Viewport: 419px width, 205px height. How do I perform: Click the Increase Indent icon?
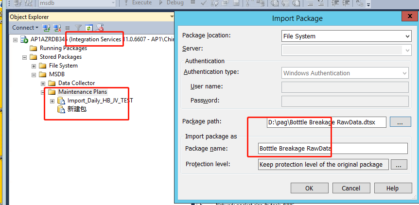346,2
